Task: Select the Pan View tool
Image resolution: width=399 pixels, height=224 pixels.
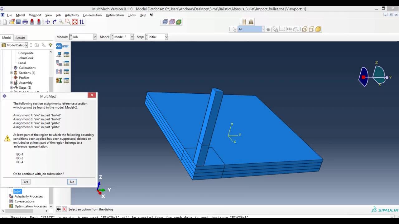Action: click(48, 22)
